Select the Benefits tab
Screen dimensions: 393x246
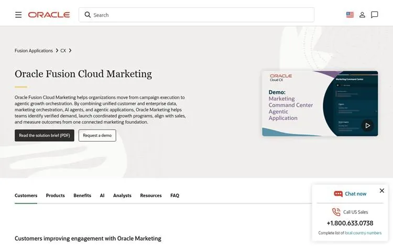tap(82, 195)
